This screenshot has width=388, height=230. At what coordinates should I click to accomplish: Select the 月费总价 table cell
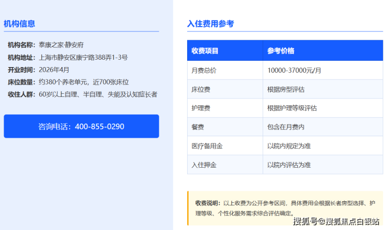coord(225,70)
